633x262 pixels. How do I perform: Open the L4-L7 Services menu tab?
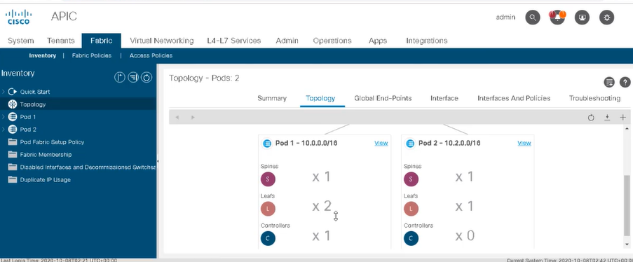[x=233, y=41]
